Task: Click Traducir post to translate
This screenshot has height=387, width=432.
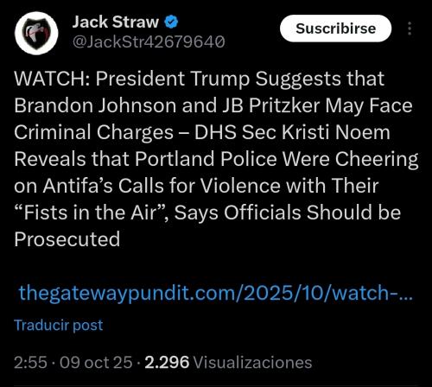Action: click(x=59, y=326)
